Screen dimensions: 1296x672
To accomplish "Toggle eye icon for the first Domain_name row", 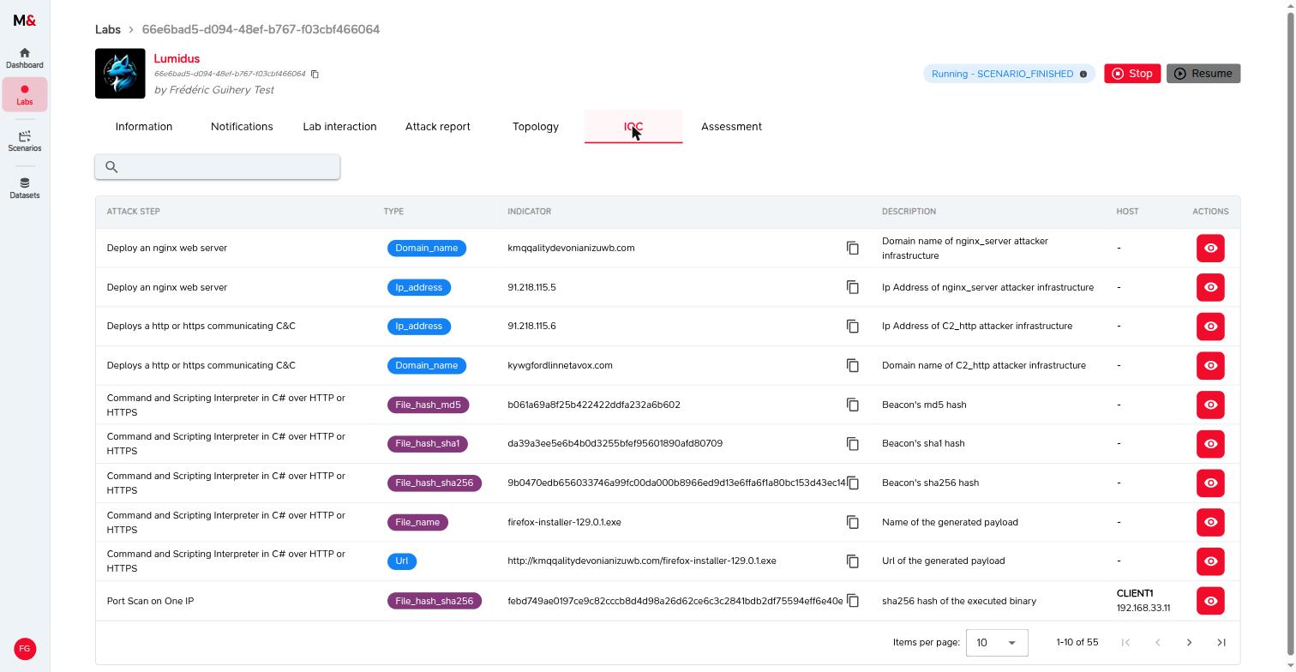I will 1210,248.
